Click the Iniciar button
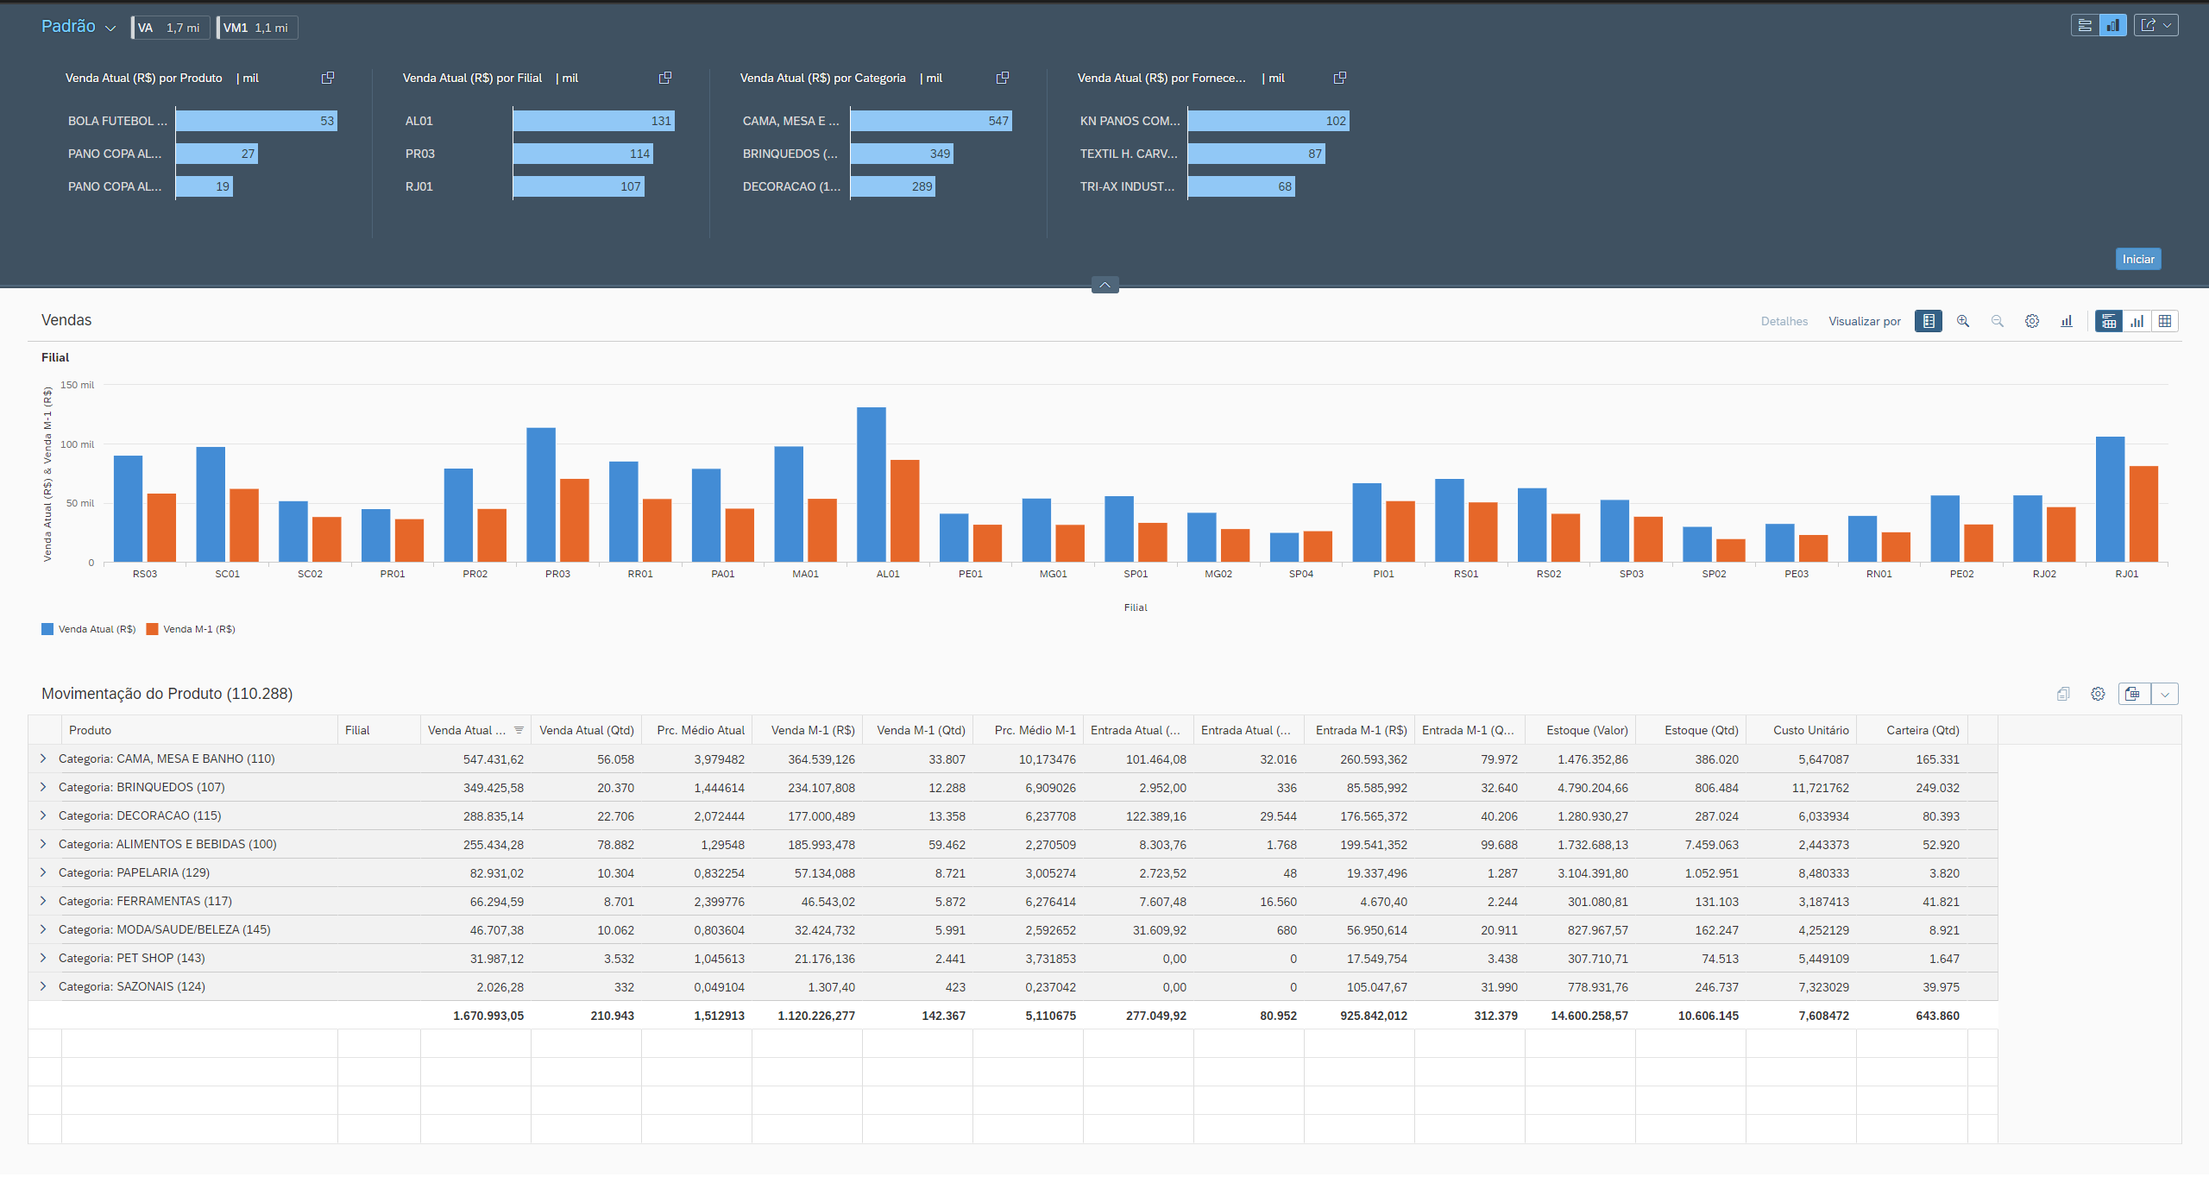2209x1177 pixels. click(x=2138, y=259)
